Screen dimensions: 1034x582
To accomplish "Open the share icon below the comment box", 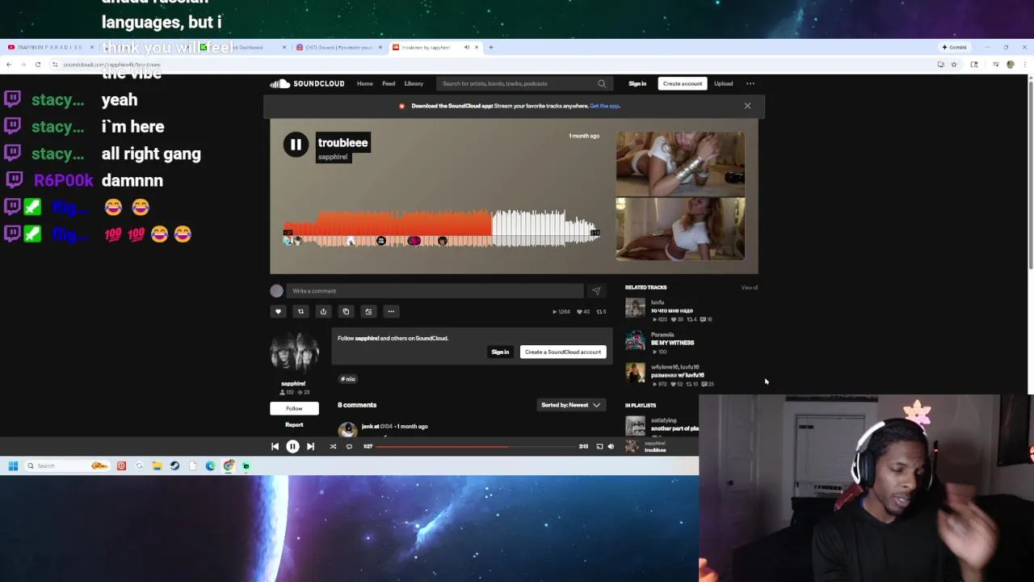I will pos(323,312).
